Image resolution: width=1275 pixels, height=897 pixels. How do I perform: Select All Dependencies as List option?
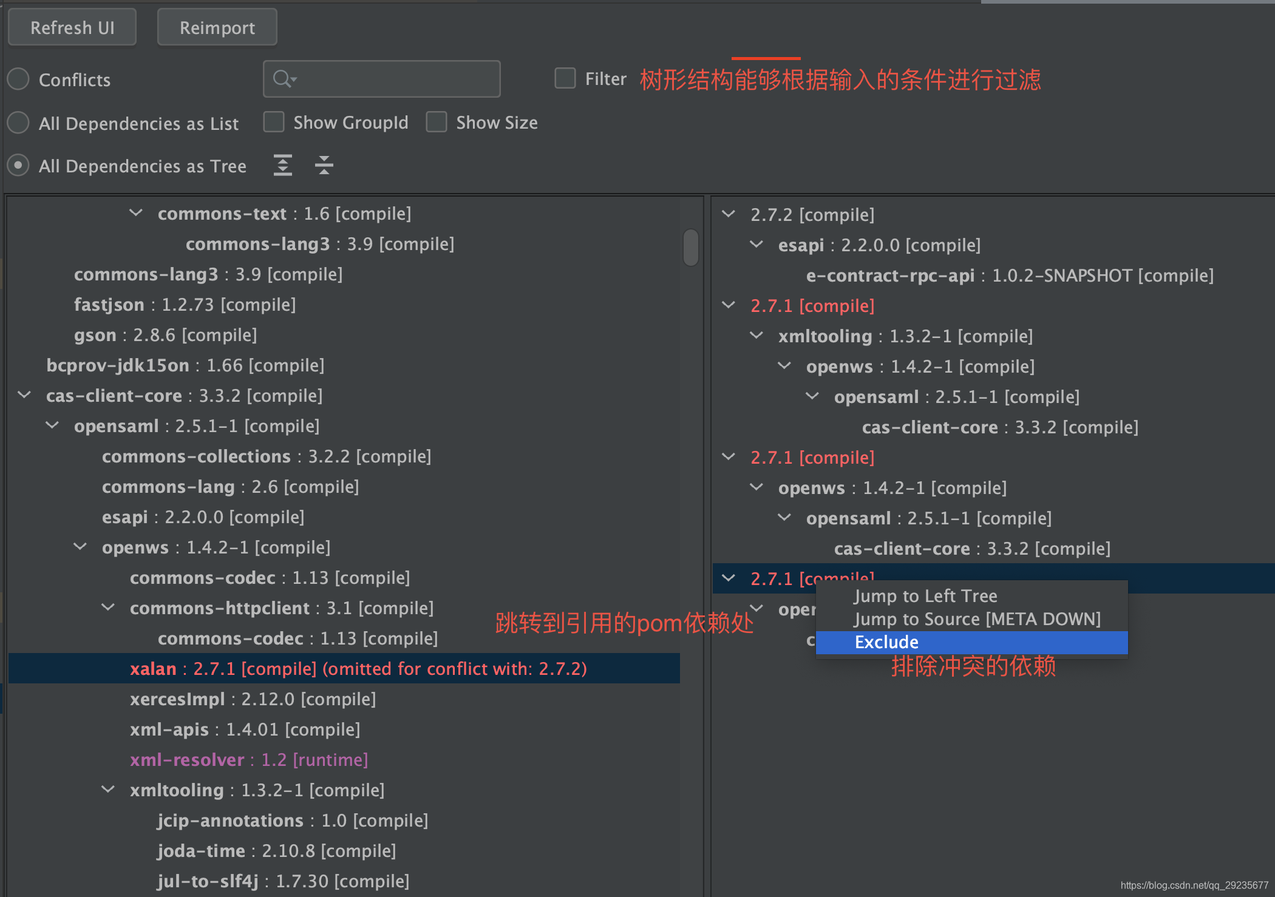[18, 123]
